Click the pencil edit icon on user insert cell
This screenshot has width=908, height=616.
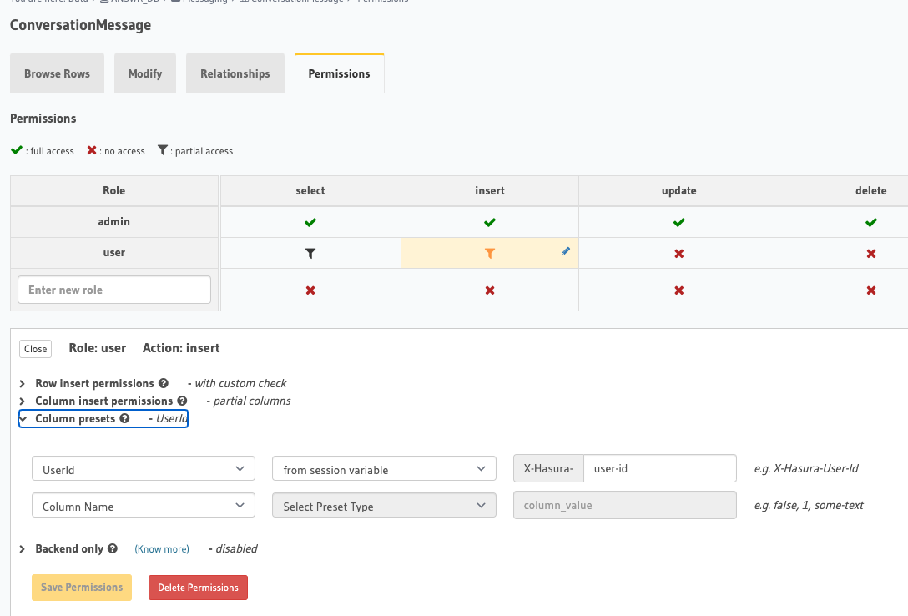click(566, 250)
